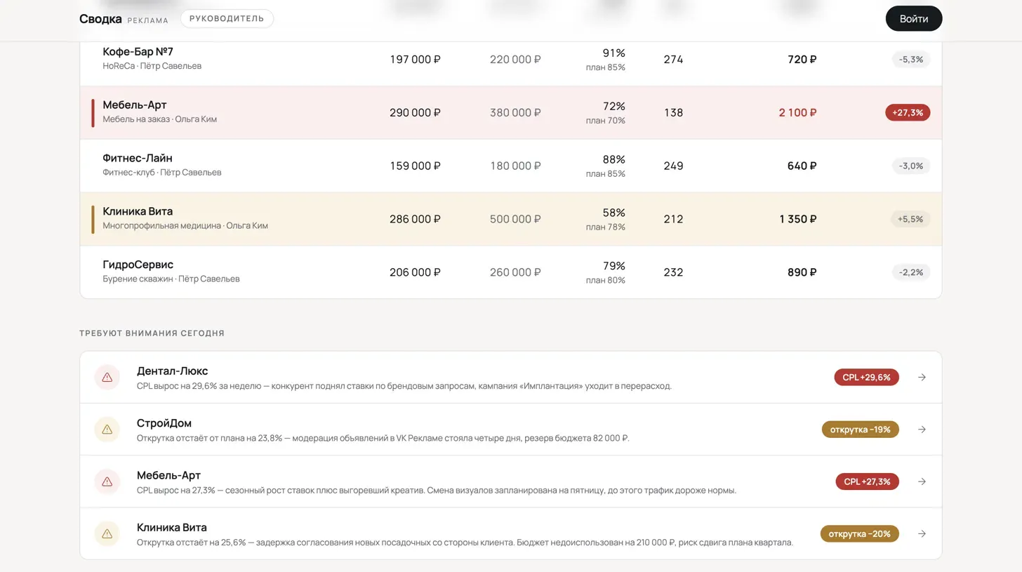Click the 249 leads count

tap(673, 166)
